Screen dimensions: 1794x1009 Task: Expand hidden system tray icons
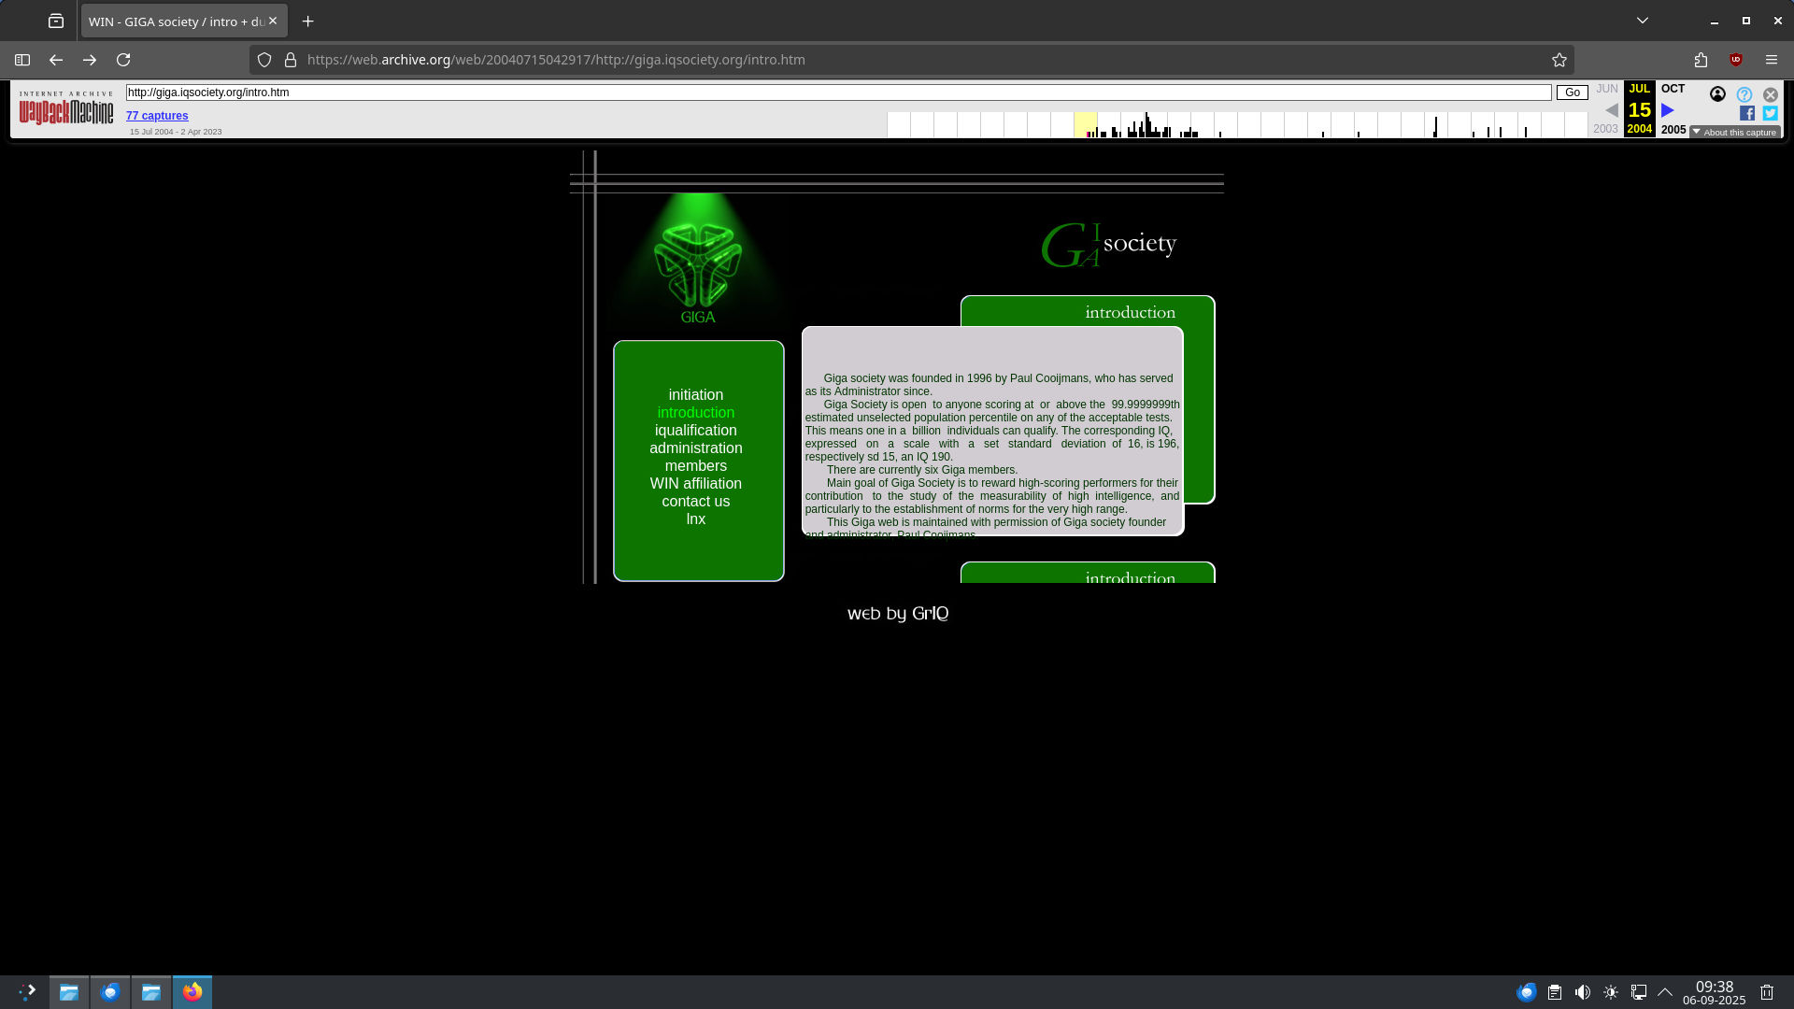[x=1665, y=992]
